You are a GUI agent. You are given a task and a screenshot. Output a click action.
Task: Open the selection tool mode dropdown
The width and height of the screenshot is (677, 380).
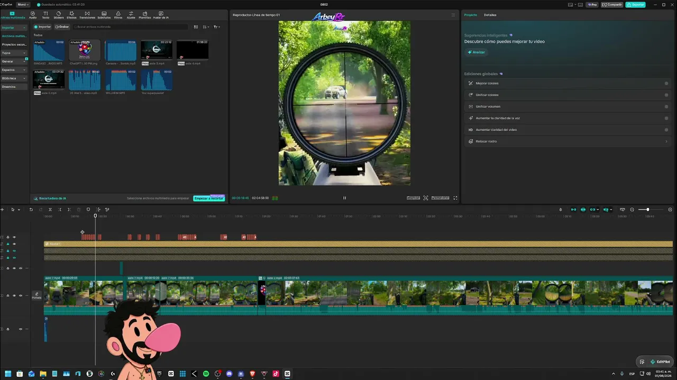pyautogui.click(x=19, y=210)
